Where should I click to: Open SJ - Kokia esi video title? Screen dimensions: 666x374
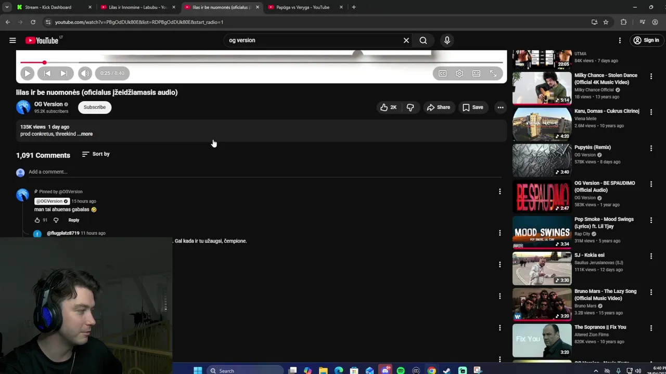click(590, 255)
